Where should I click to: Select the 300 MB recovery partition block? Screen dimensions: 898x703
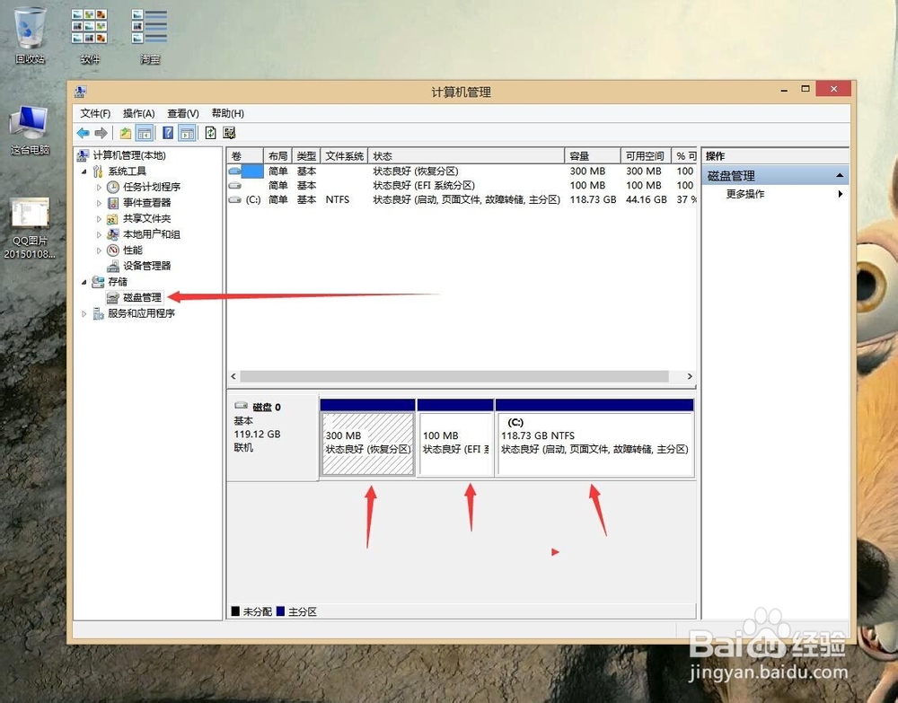(367, 444)
